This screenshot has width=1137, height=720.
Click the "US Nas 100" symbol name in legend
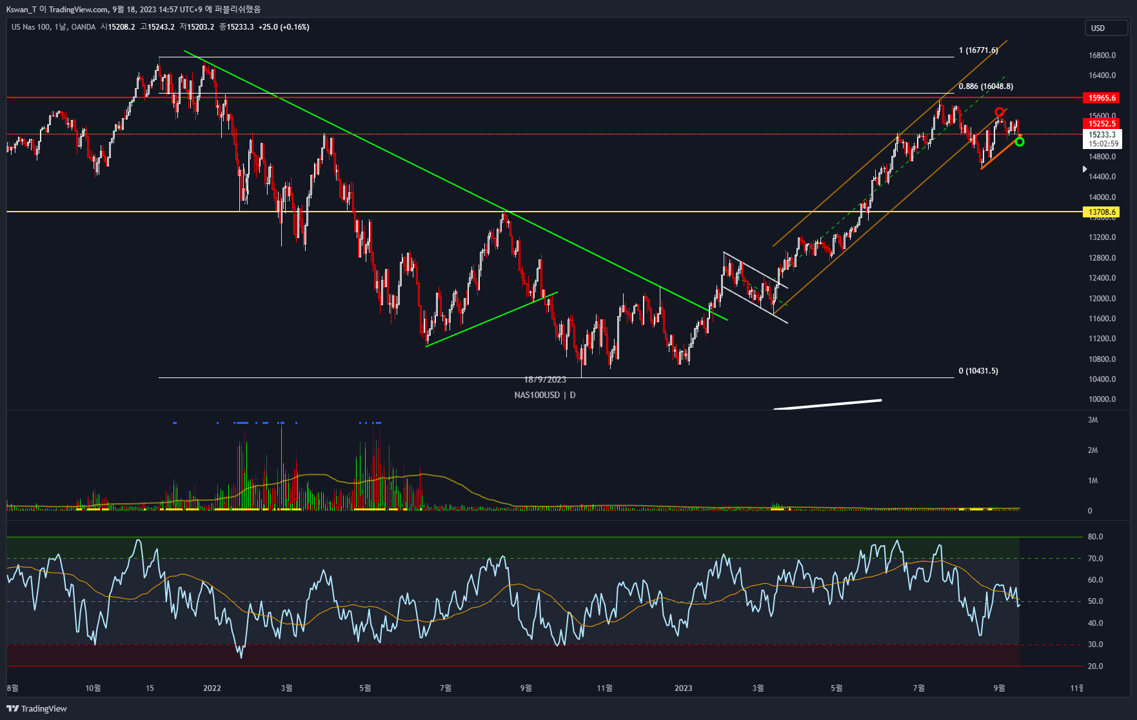[x=31, y=27]
